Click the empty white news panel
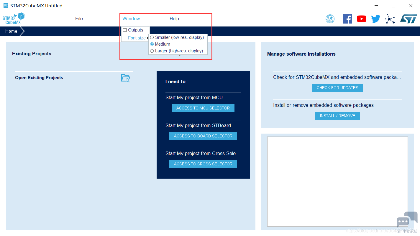 (337, 182)
